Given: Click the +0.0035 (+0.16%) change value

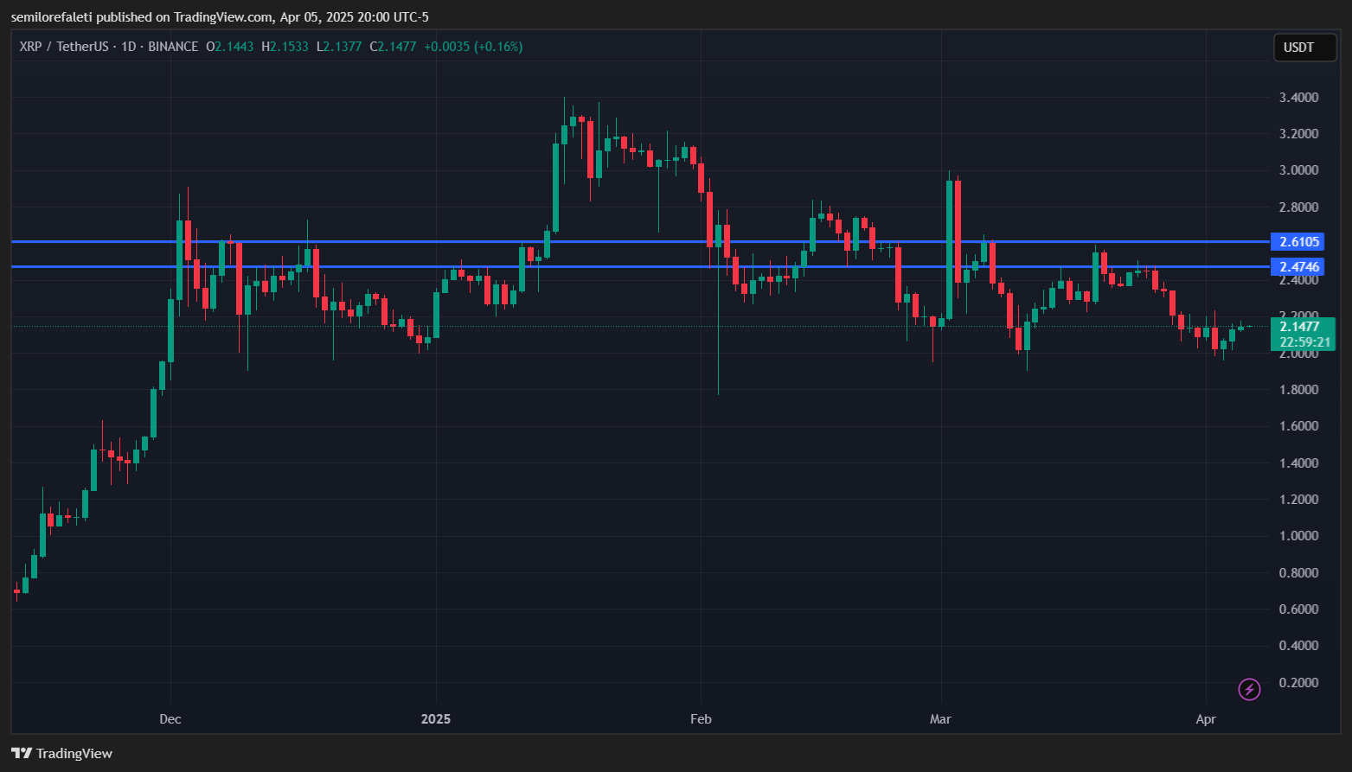Looking at the screenshot, I should pyautogui.click(x=473, y=47).
